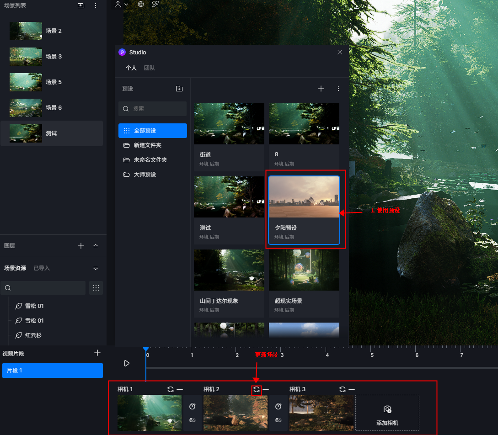
Task: Select 片段 1 in video clips
Action: coord(53,371)
